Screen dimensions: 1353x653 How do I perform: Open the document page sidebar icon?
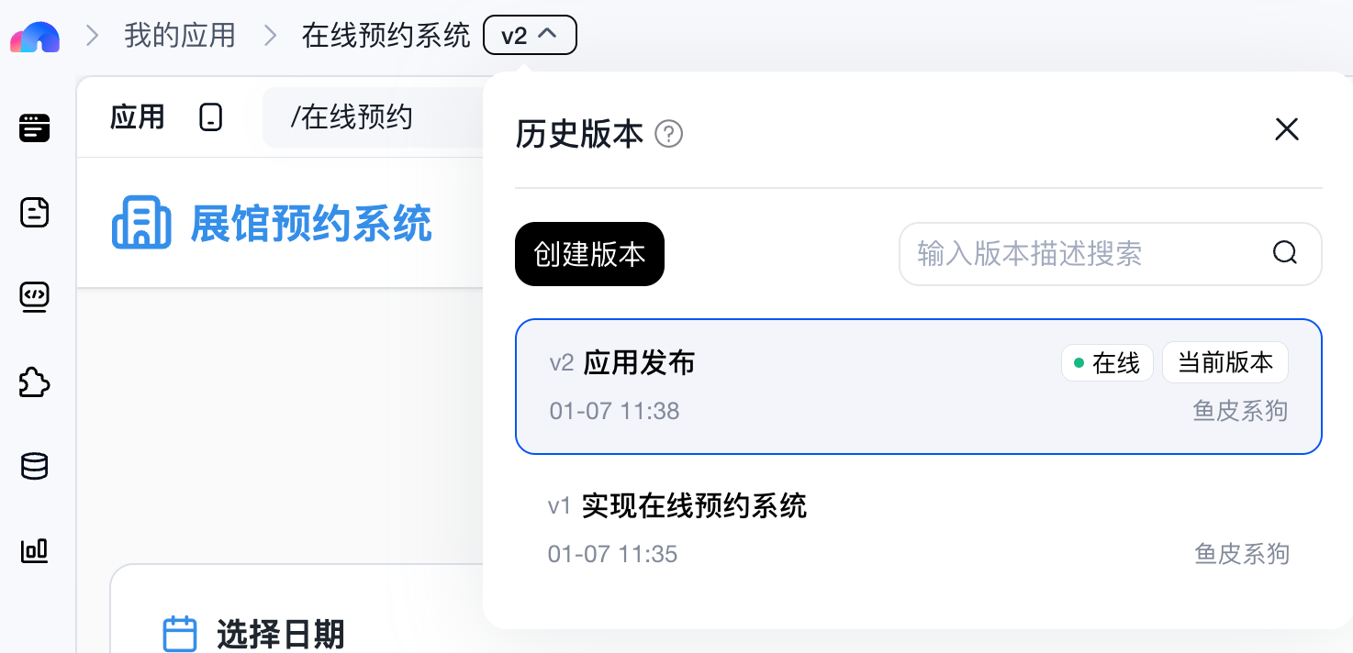click(x=35, y=213)
